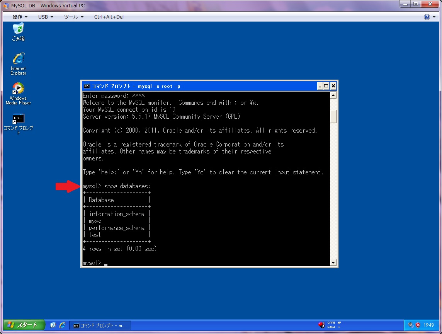Open the USB menu
This screenshot has width=442, height=334.
pyautogui.click(x=46, y=17)
